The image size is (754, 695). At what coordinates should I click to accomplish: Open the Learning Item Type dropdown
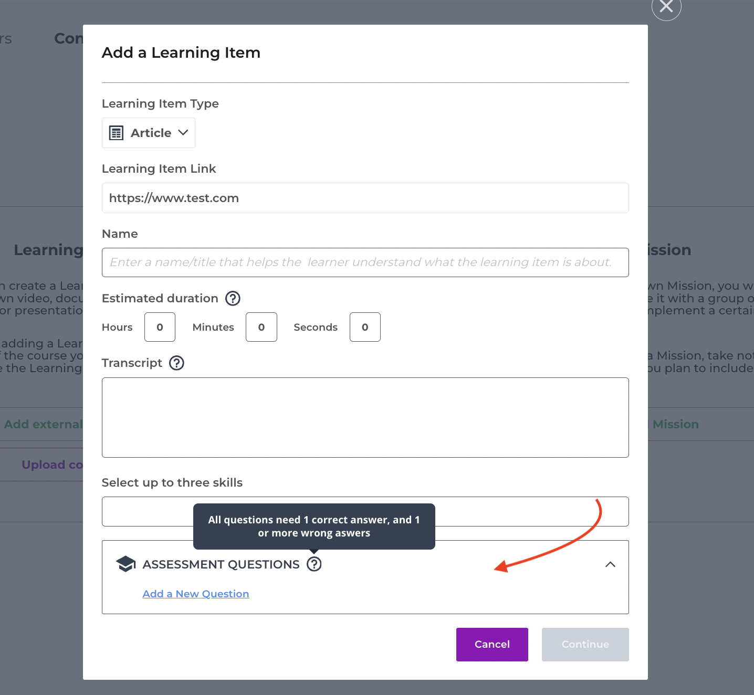coord(149,133)
